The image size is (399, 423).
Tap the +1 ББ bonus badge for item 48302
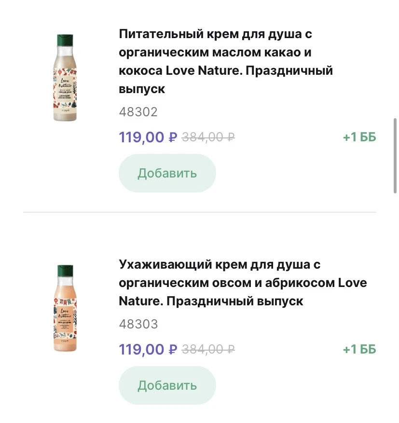pyautogui.click(x=359, y=137)
